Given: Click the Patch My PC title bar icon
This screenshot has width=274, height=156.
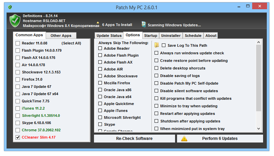Looking at the screenshot, I should point(10,7).
